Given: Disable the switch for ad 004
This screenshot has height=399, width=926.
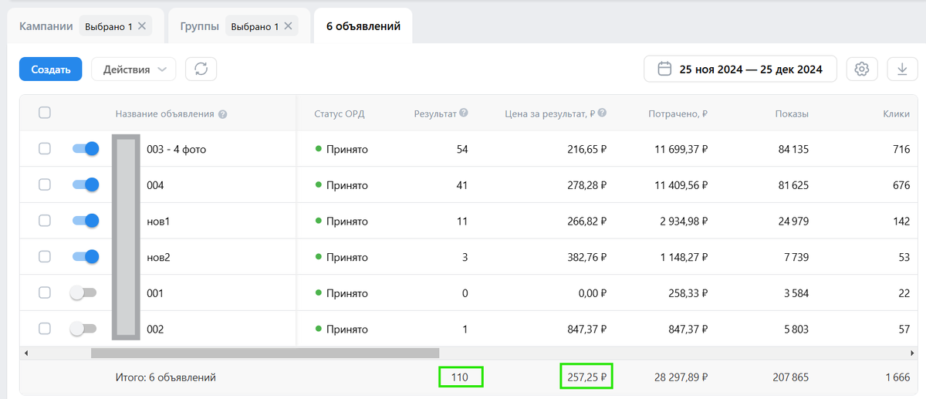Looking at the screenshot, I should [x=85, y=184].
